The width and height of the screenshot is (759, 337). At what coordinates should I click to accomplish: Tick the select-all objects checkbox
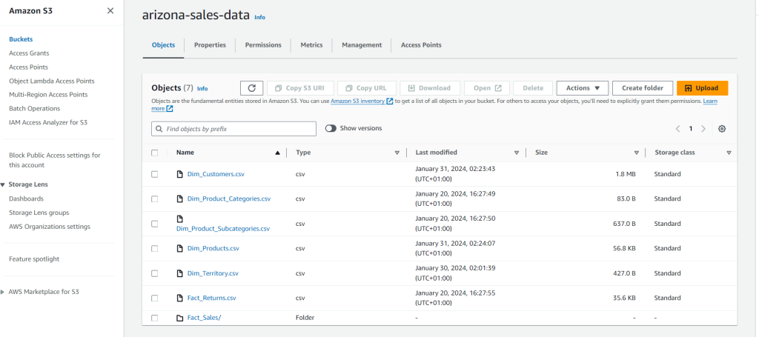point(155,153)
